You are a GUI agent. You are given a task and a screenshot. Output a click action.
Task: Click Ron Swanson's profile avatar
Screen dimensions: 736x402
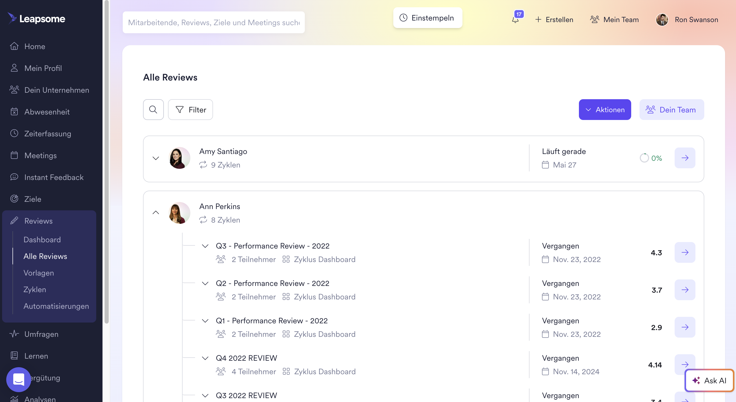coord(662,20)
